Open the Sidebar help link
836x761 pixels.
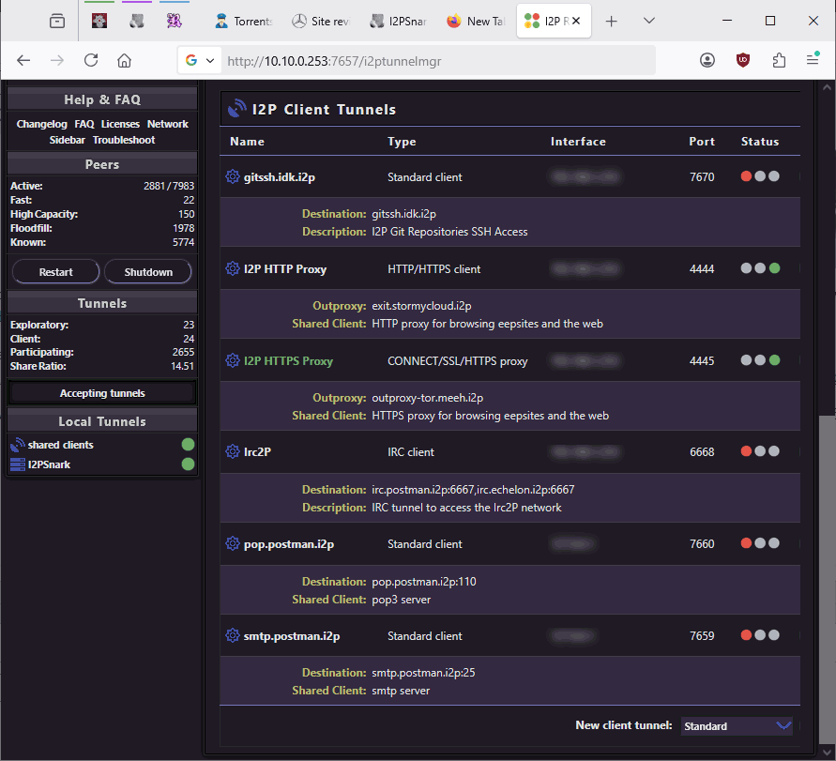68,140
